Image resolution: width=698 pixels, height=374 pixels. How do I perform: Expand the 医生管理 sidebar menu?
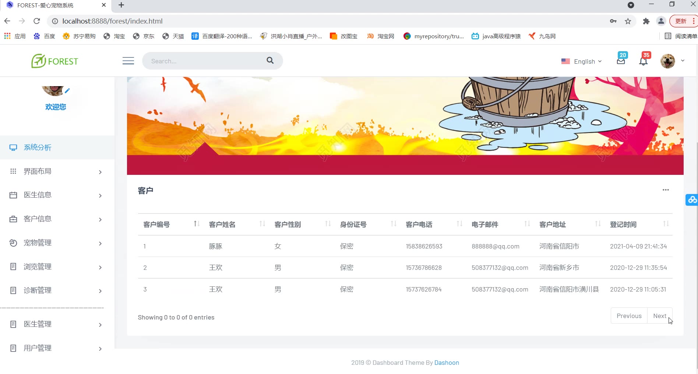57,324
